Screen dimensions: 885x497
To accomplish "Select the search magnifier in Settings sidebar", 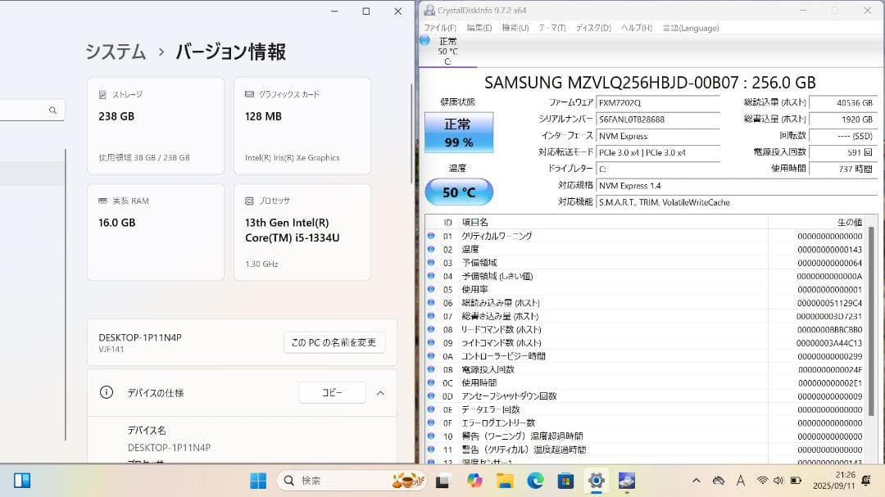I will point(52,110).
